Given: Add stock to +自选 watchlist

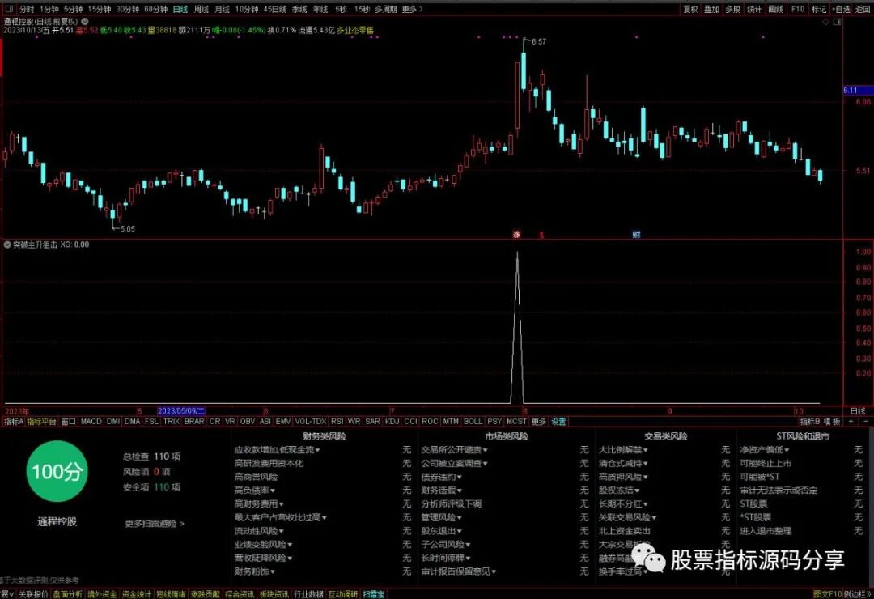Looking at the screenshot, I should point(841,10).
